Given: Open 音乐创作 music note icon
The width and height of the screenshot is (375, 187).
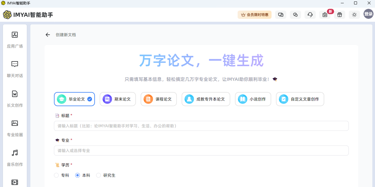Looking at the screenshot, I should (x=15, y=153).
